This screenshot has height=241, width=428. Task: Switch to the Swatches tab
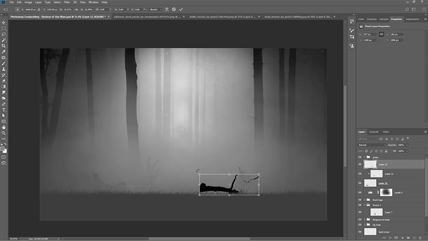tap(371, 19)
